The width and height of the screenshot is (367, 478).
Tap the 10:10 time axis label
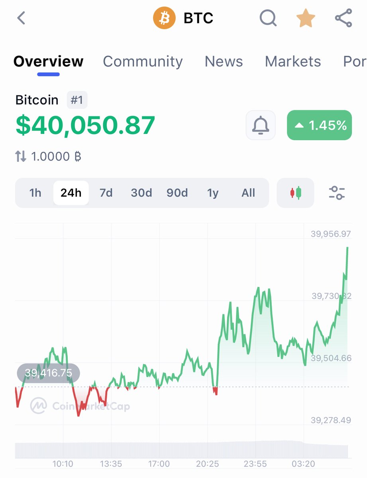point(63,464)
